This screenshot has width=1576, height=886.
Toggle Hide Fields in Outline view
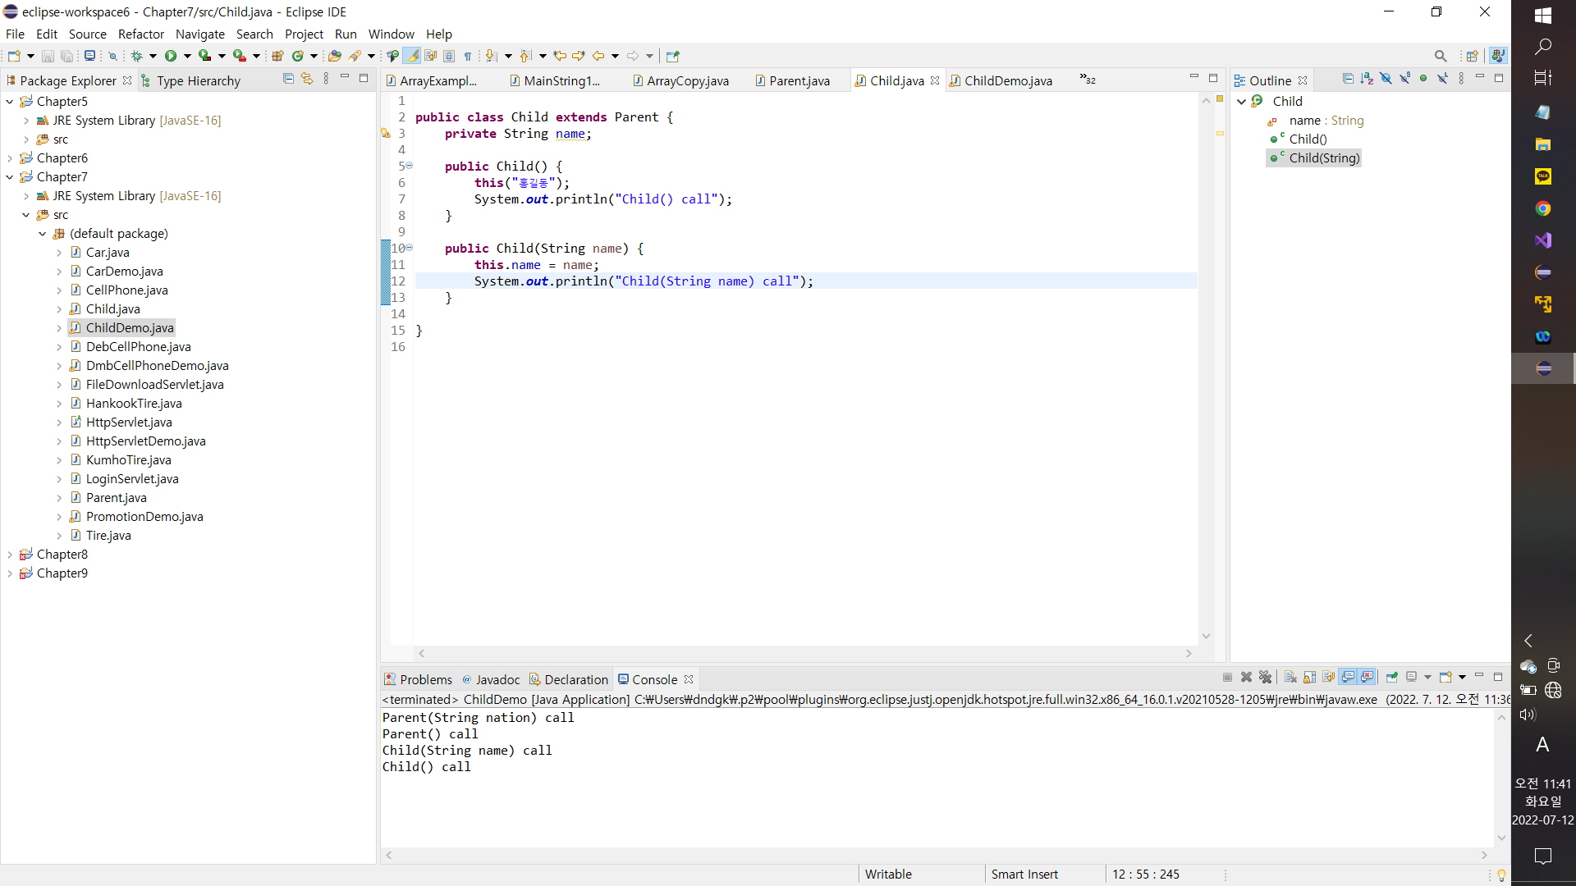1386,79
